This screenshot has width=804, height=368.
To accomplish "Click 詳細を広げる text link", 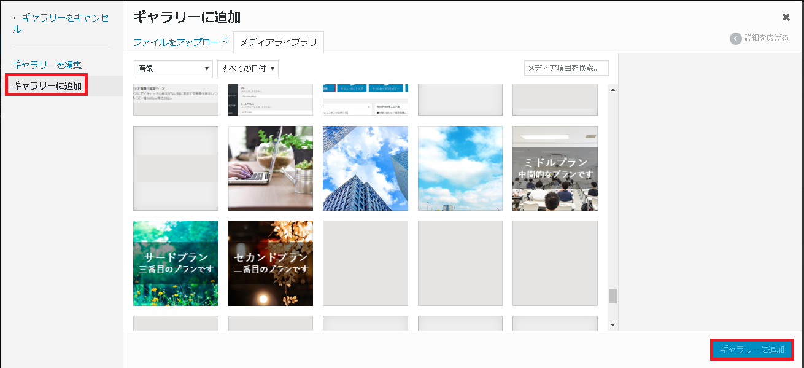I will pyautogui.click(x=767, y=38).
